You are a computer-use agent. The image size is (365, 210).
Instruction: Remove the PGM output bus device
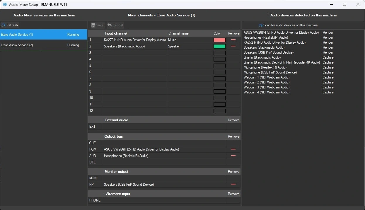pyautogui.click(x=233, y=149)
